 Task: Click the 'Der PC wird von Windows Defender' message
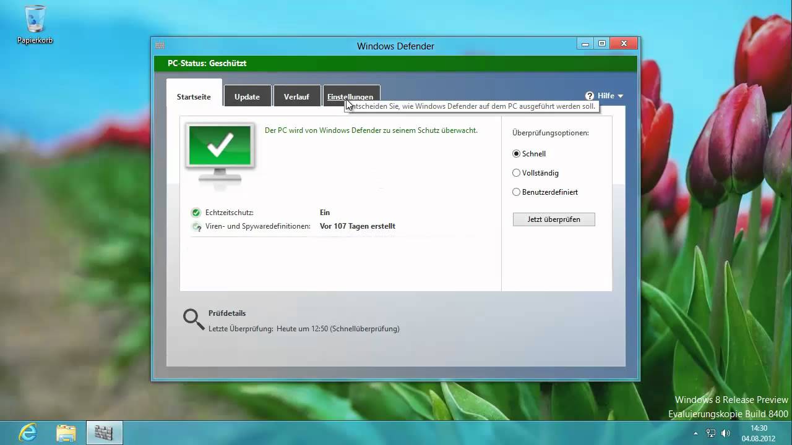(x=371, y=130)
